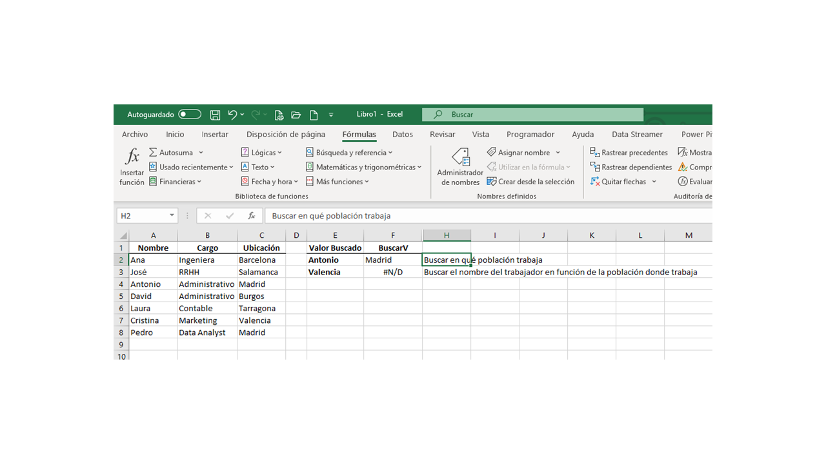Screen dimensions: 826x464
Task: Click the Nombre header cell
Action: pyautogui.click(x=153, y=247)
